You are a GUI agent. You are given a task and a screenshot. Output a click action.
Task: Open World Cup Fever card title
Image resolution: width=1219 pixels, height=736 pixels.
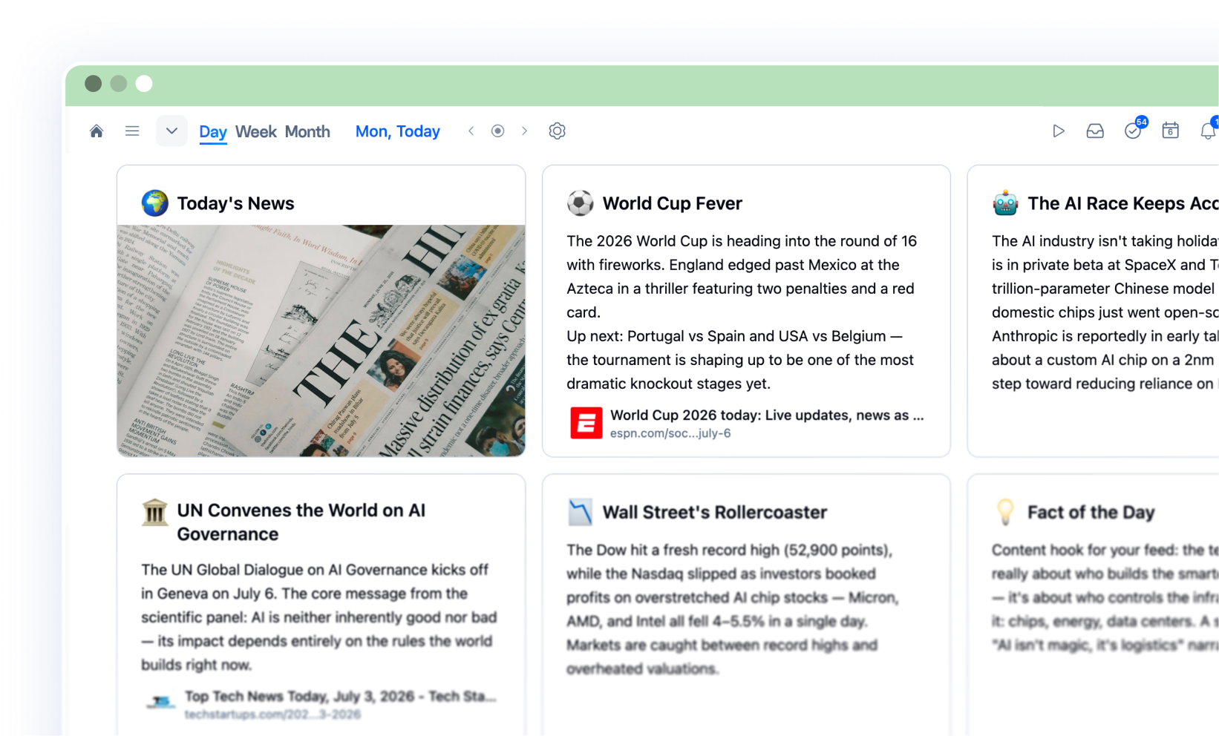[x=672, y=203]
